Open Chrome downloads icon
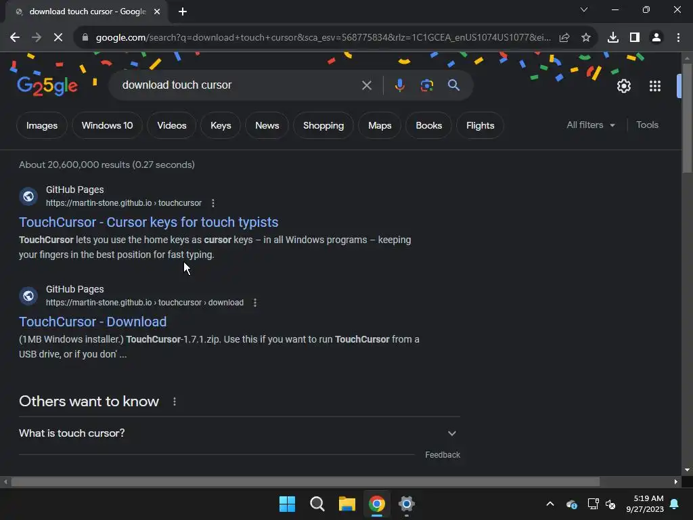Image resolution: width=693 pixels, height=520 pixels. (x=613, y=38)
